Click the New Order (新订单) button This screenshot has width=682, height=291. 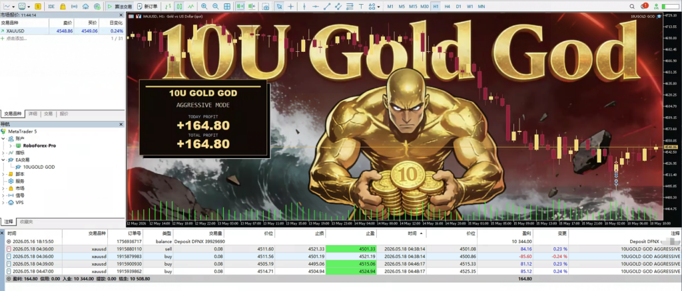(147, 7)
